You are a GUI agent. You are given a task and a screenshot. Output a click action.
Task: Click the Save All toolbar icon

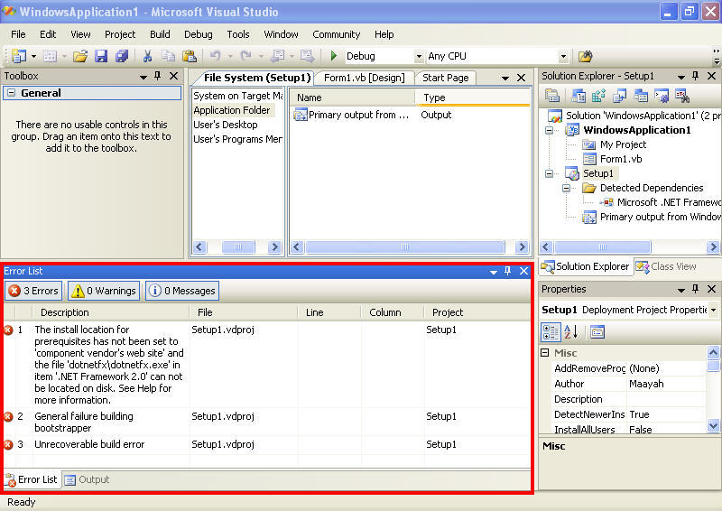click(122, 56)
